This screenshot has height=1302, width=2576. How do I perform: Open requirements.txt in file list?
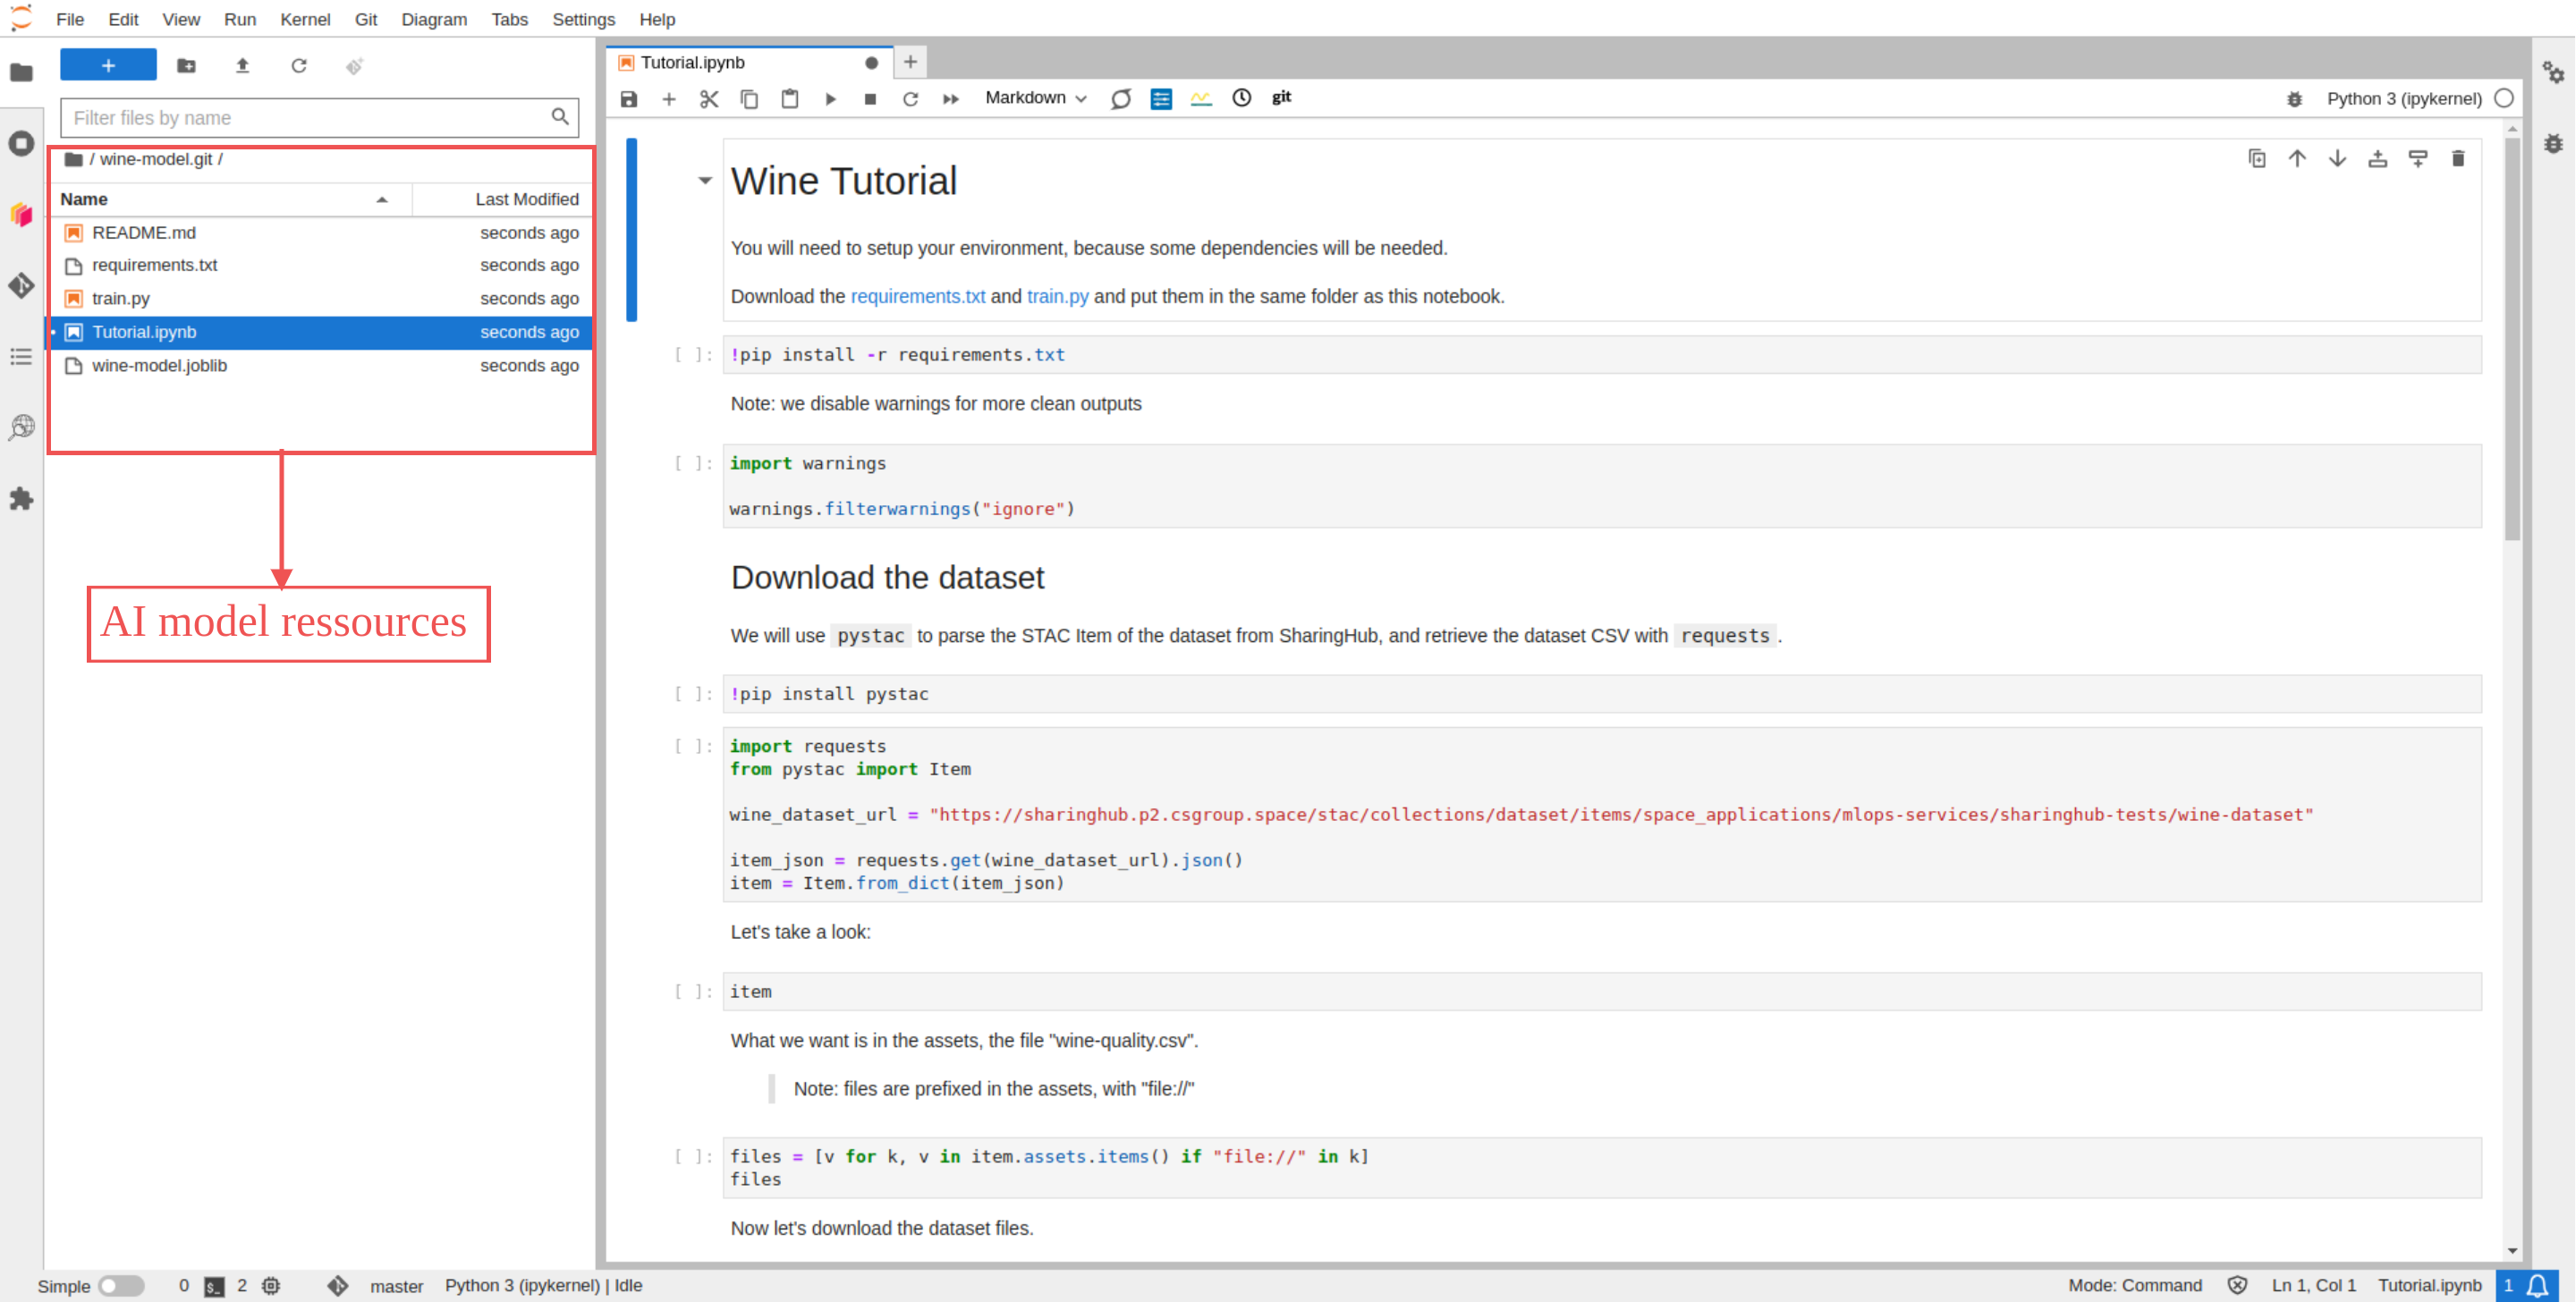pos(320,265)
